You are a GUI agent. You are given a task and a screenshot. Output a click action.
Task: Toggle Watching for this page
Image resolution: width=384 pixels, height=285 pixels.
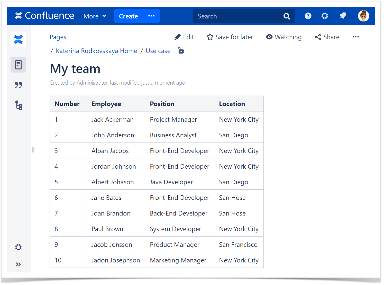(284, 37)
